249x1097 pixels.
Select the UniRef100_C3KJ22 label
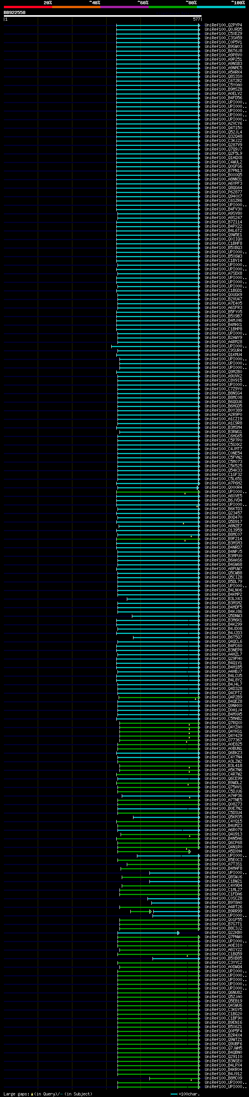click(223, 140)
